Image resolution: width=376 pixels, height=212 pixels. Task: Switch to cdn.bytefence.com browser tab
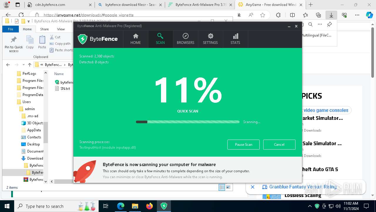coord(60,5)
